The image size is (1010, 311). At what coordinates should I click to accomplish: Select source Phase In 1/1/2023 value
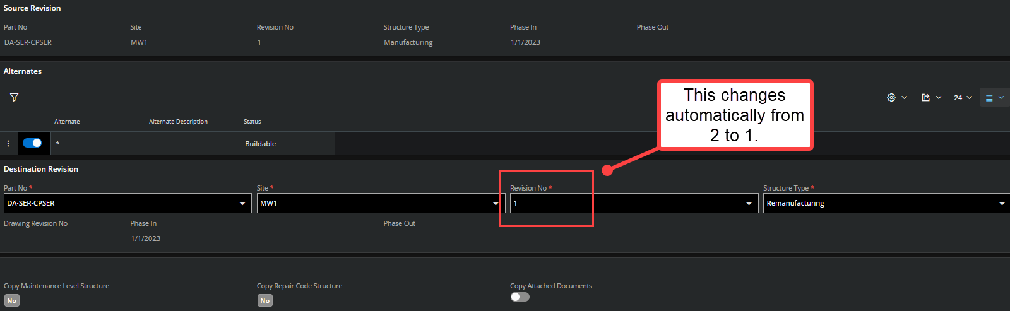tap(525, 42)
